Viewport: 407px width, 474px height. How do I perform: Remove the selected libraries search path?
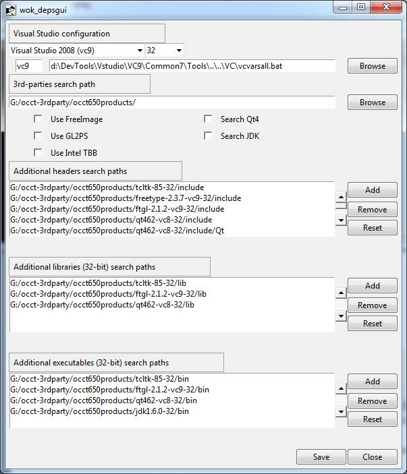pos(372,305)
